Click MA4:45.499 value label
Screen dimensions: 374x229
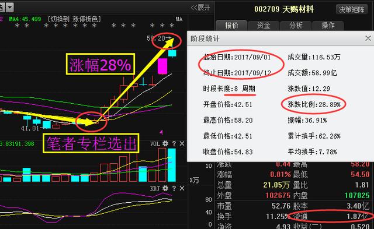click(x=25, y=19)
